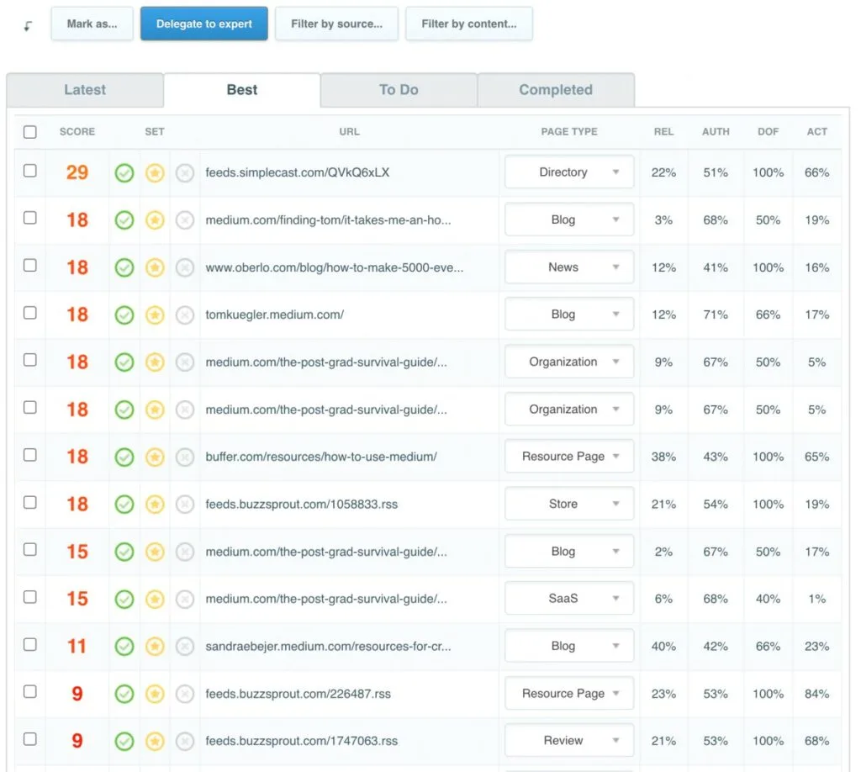Open the To Do tab
861x772 pixels.
(399, 90)
